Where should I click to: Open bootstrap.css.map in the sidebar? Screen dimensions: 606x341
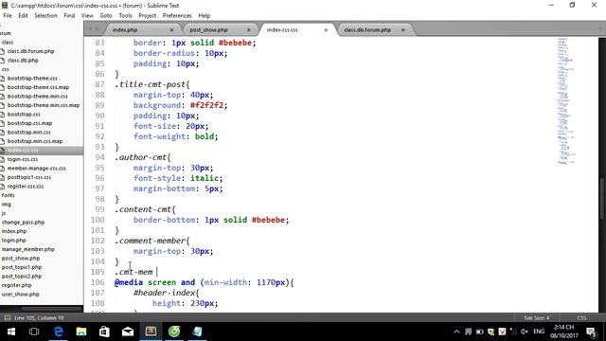click(29, 123)
